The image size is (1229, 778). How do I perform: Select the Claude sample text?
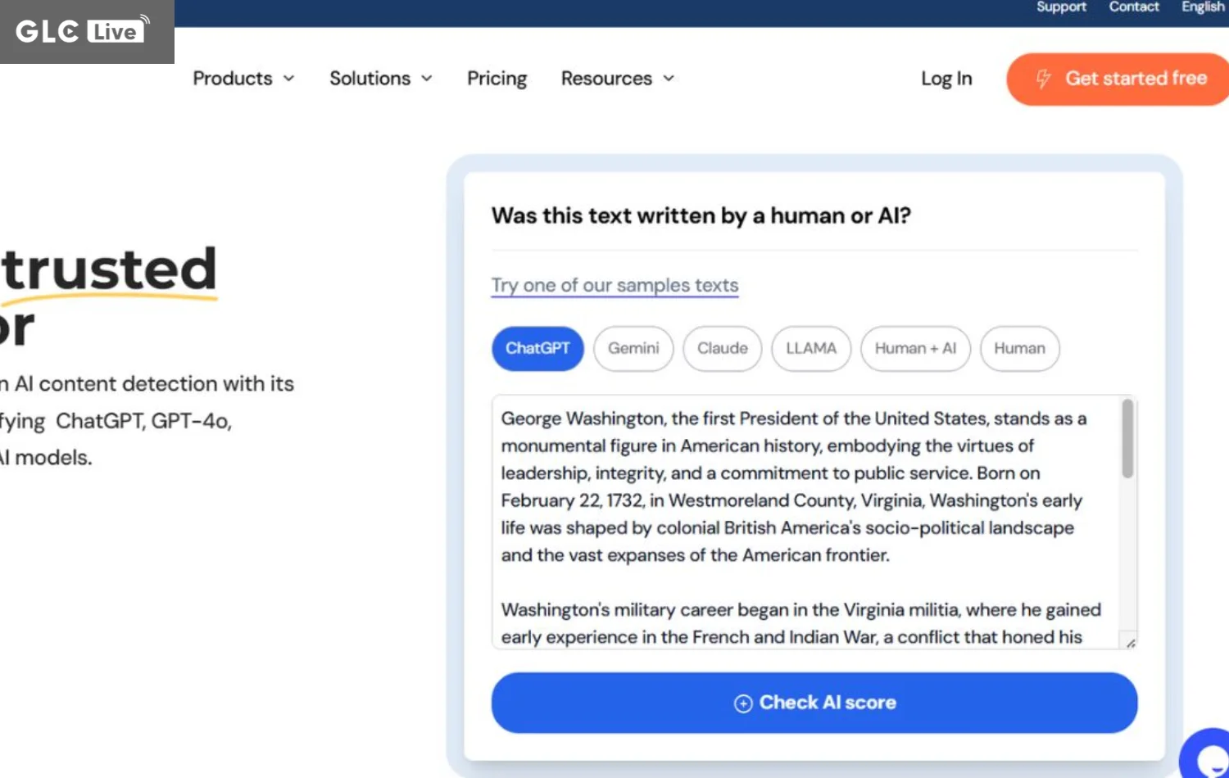[x=723, y=349]
